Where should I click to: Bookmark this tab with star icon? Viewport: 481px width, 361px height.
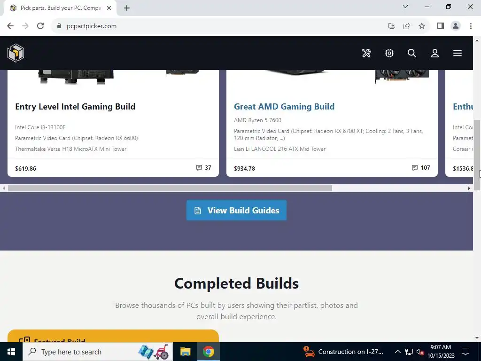coord(422,26)
